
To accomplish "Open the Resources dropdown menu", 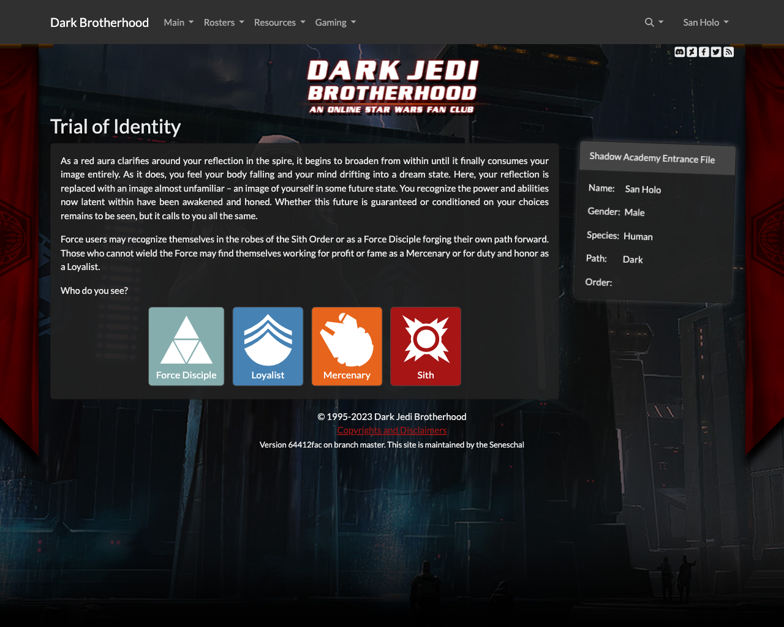I will tap(279, 23).
